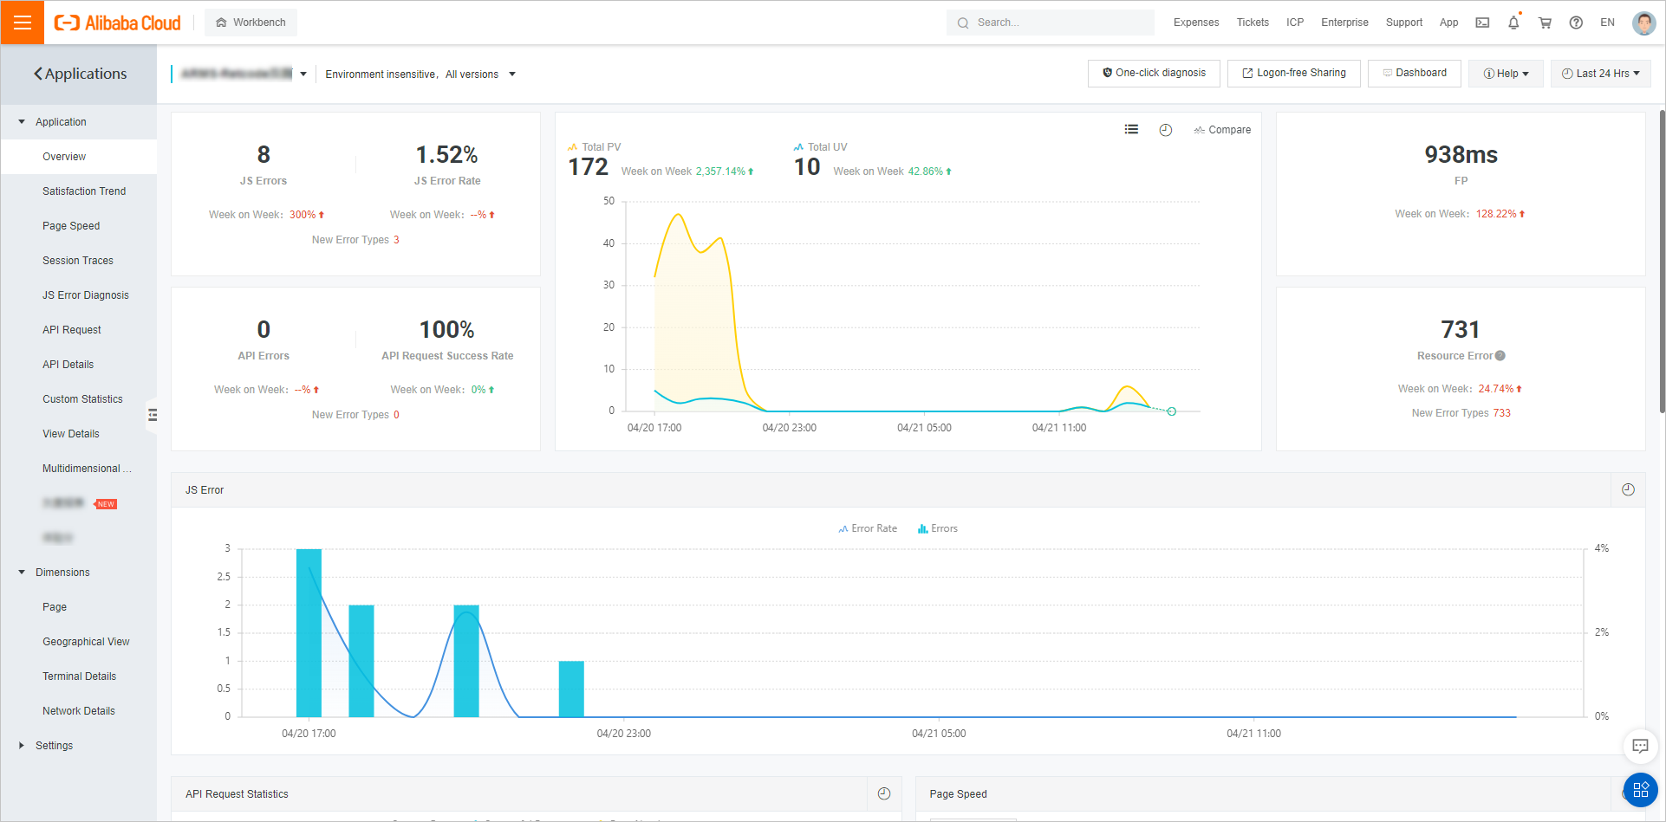Open the feedback chat icon
Image resolution: width=1666 pixels, height=822 pixels.
click(1640, 746)
